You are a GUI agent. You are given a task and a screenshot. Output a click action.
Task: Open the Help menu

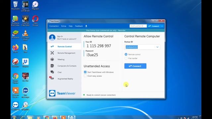[71, 26]
